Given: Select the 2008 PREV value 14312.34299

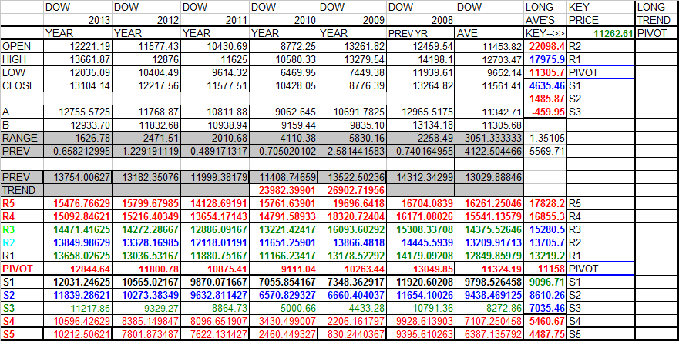Looking at the screenshot, I should click(421, 177).
